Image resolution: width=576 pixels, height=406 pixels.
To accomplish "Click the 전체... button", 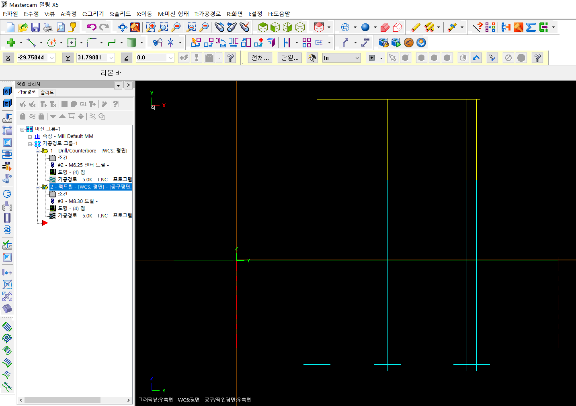I will coord(260,58).
